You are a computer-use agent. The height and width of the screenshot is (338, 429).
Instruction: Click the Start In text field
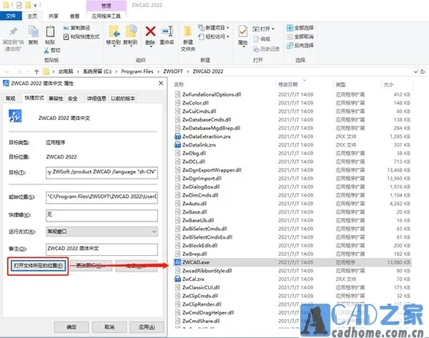coord(102,197)
